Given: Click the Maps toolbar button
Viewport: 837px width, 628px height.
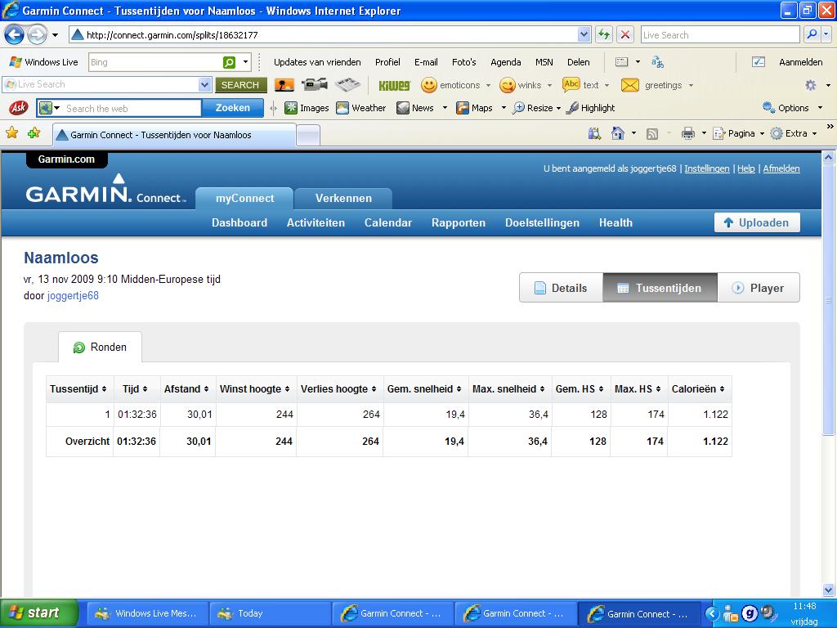Looking at the screenshot, I should coord(474,108).
